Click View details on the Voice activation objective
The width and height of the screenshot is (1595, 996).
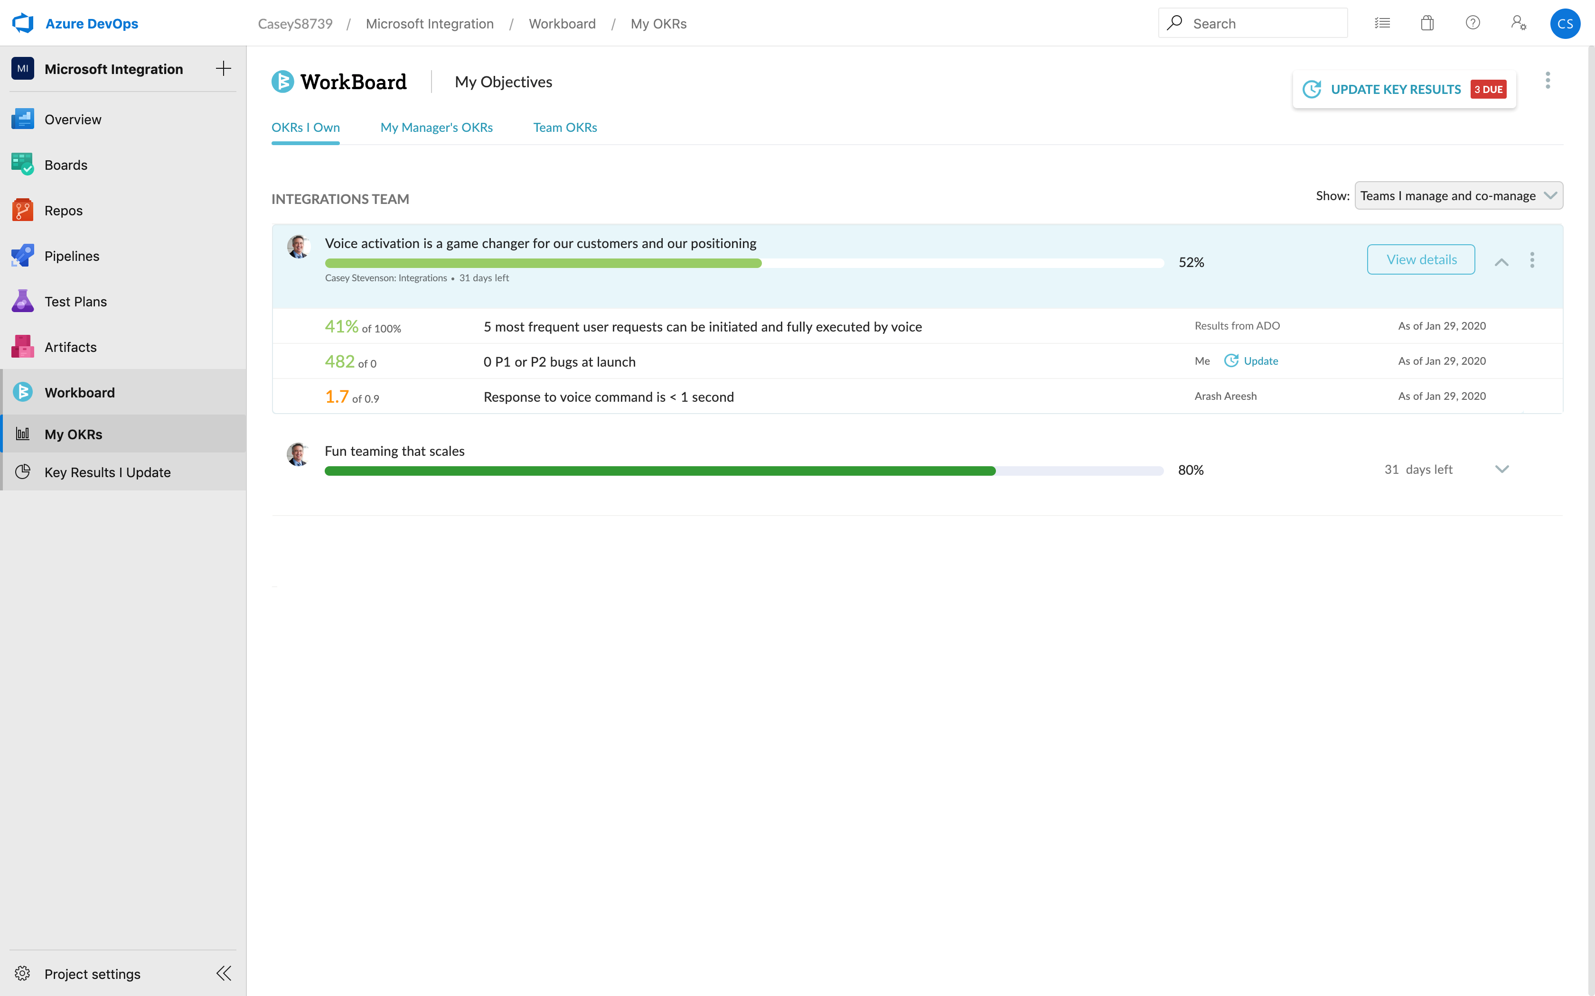pyautogui.click(x=1420, y=259)
